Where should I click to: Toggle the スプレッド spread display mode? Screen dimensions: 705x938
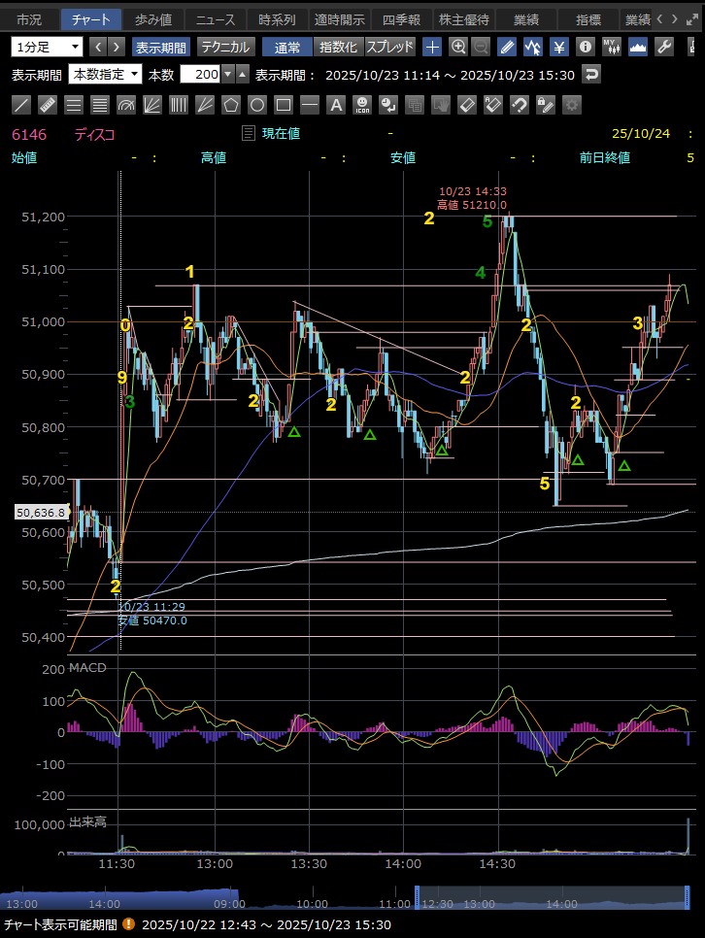click(x=389, y=47)
